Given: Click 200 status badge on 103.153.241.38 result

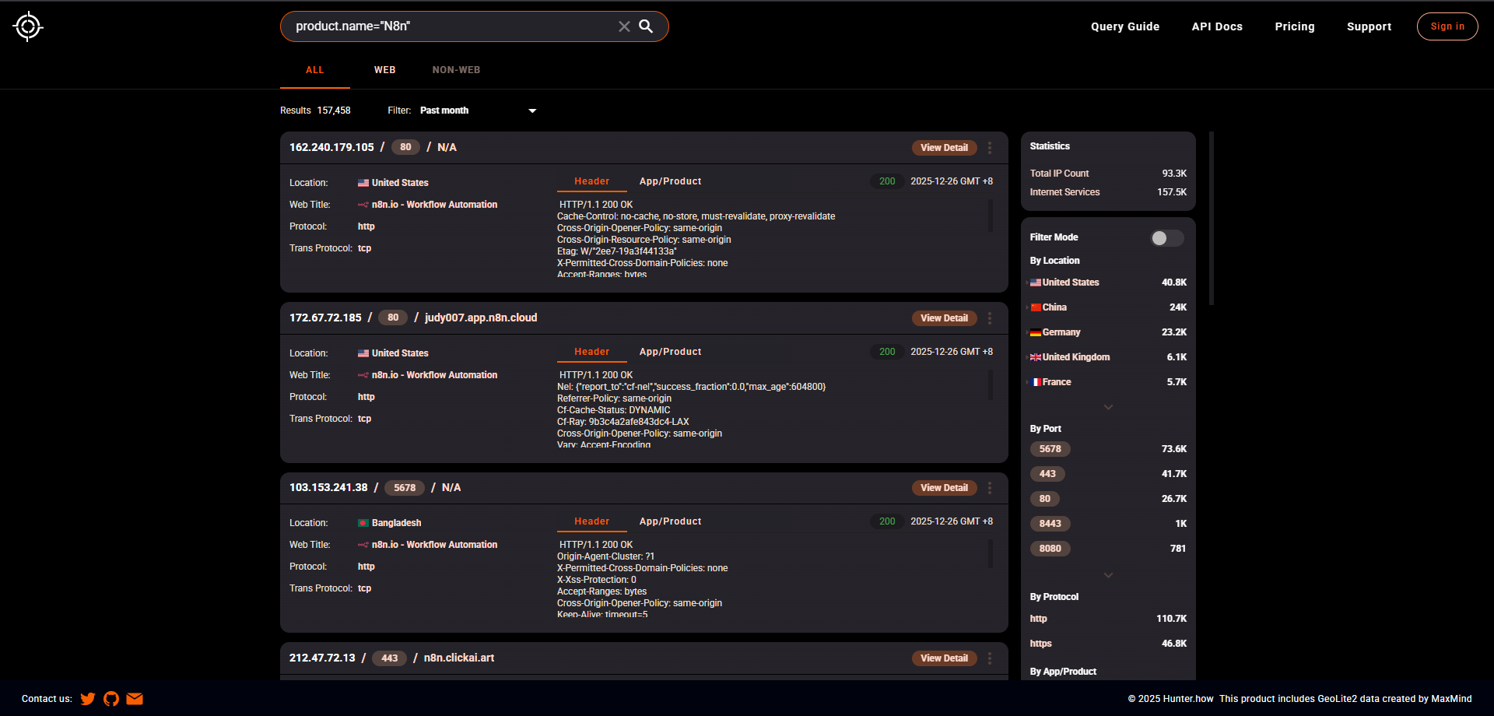Looking at the screenshot, I should [x=887, y=521].
